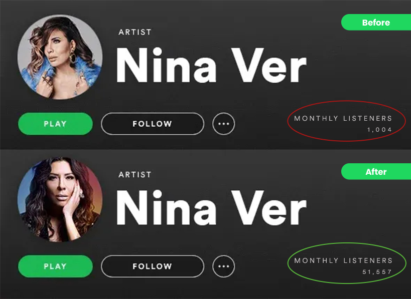The image size is (411, 299).
Task: Click the word Nina in the Before heading
Action: [x=167, y=65]
